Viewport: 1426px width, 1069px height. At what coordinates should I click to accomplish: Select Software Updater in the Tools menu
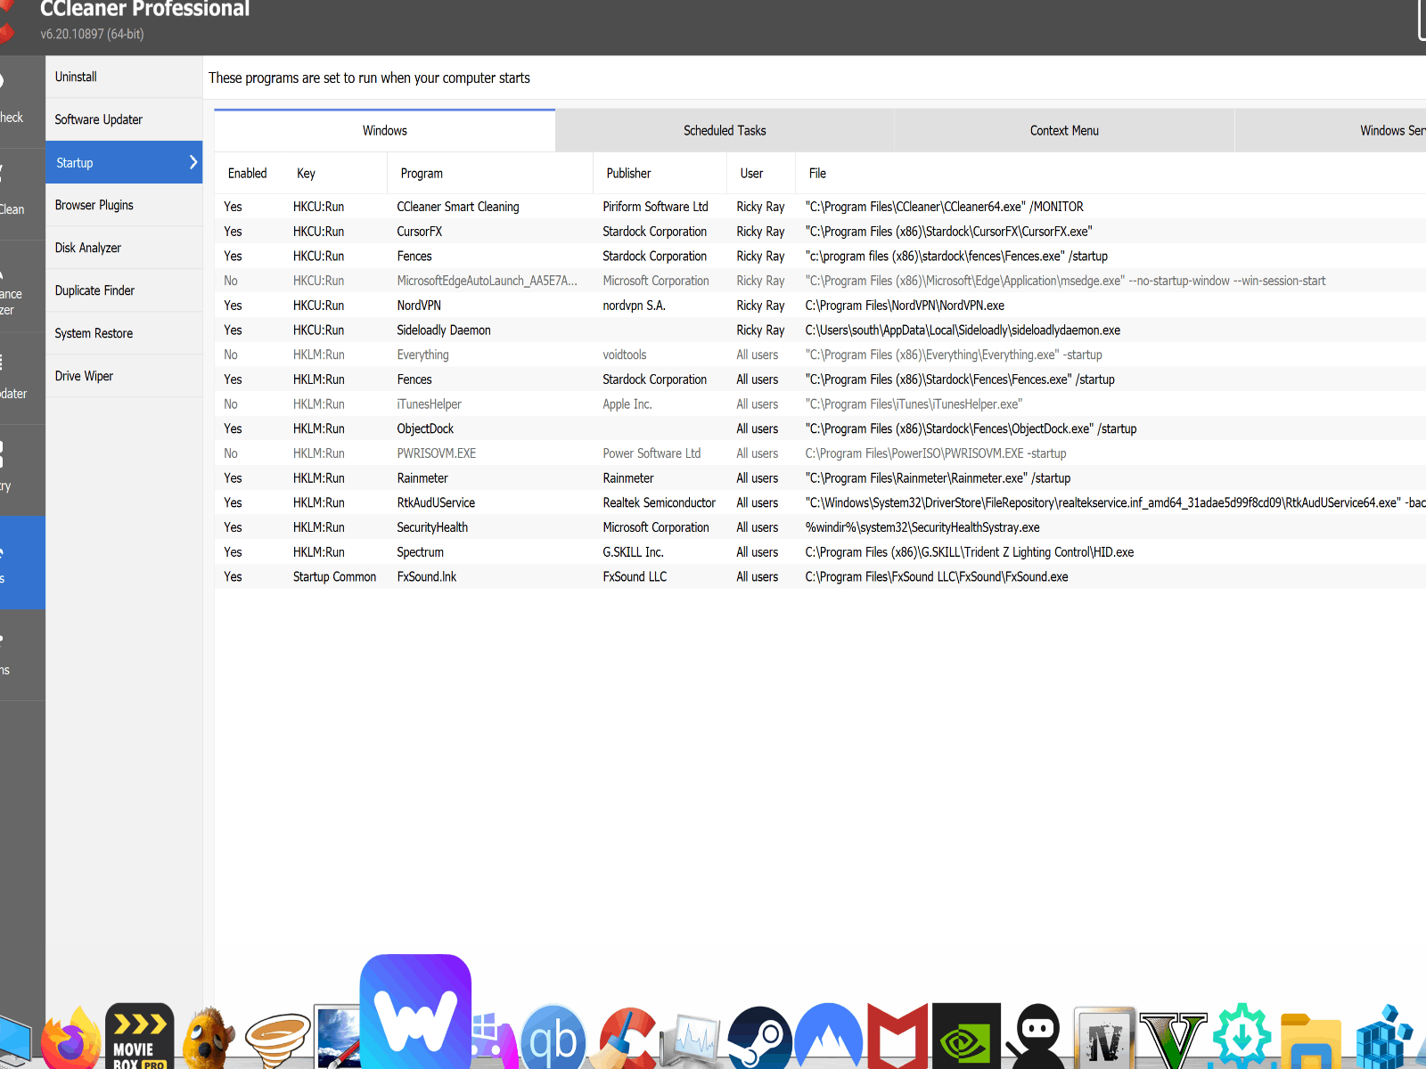click(124, 119)
